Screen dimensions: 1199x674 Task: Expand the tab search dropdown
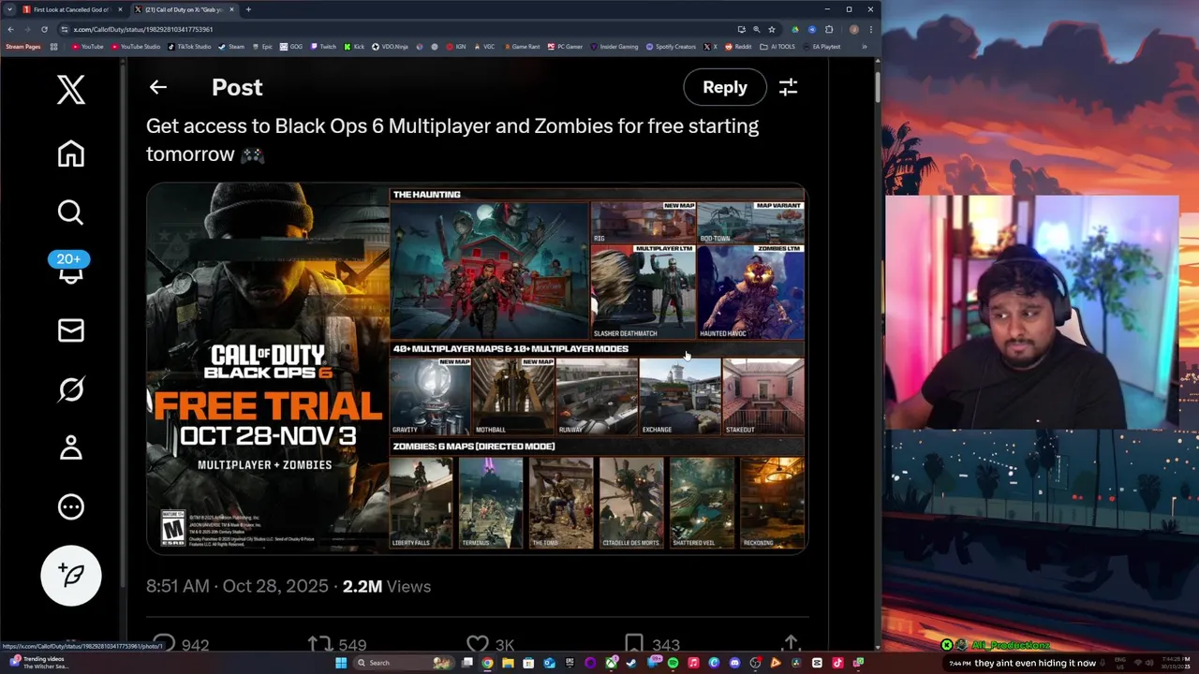(8, 9)
